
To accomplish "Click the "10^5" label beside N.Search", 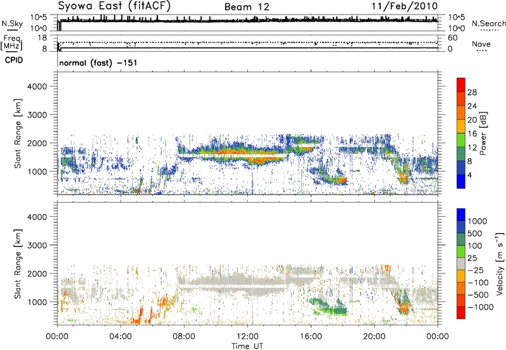I will 456,18.
